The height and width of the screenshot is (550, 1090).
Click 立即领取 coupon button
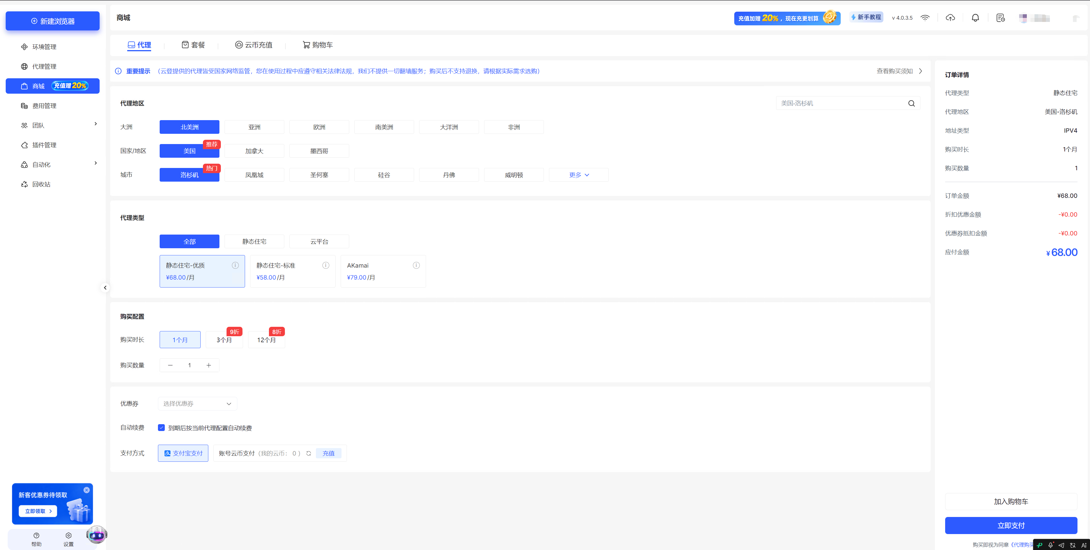click(x=38, y=511)
